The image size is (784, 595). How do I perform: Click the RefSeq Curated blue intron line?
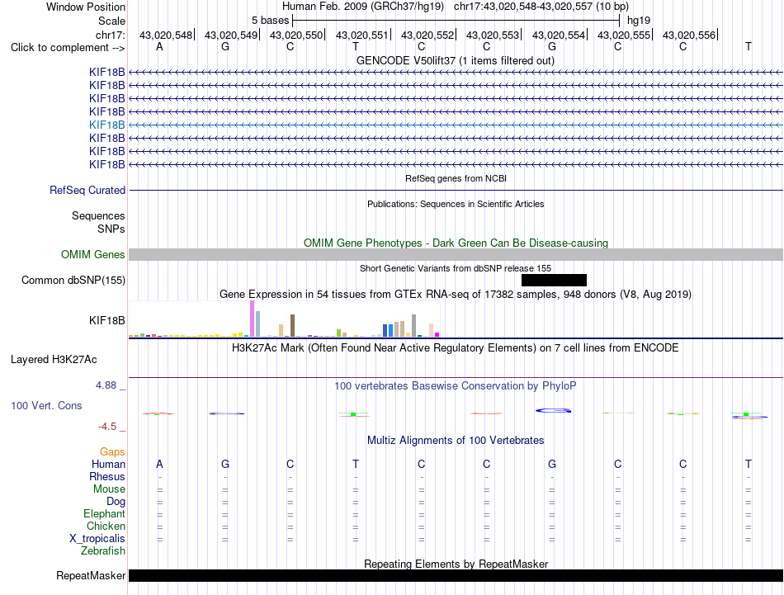pos(456,190)
